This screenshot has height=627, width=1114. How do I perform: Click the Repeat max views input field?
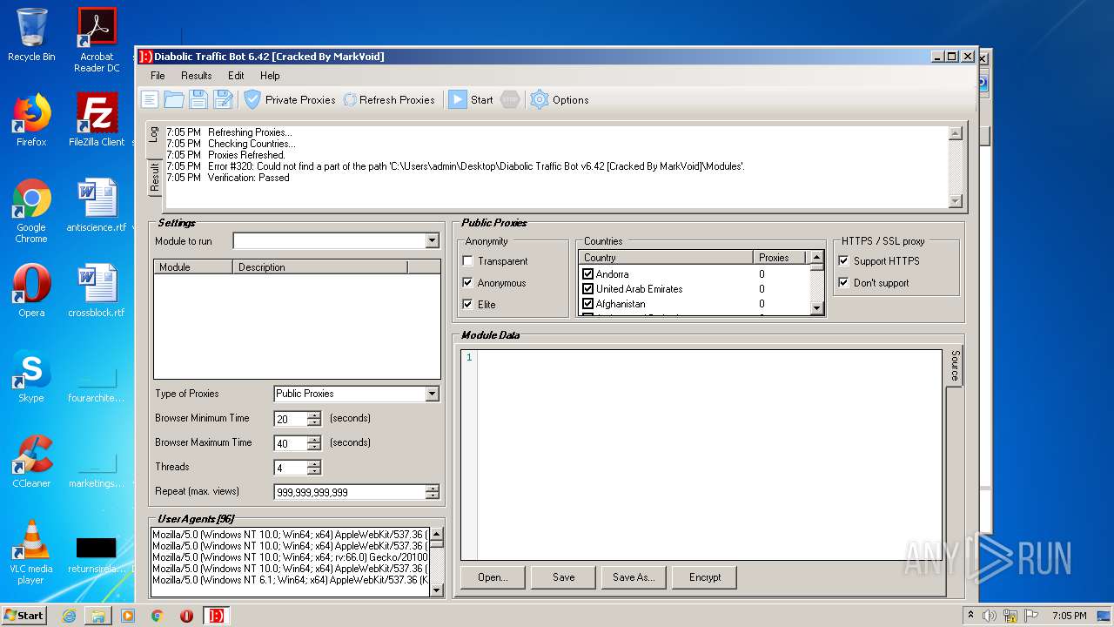pyautogui.click(x=349, y=492)
